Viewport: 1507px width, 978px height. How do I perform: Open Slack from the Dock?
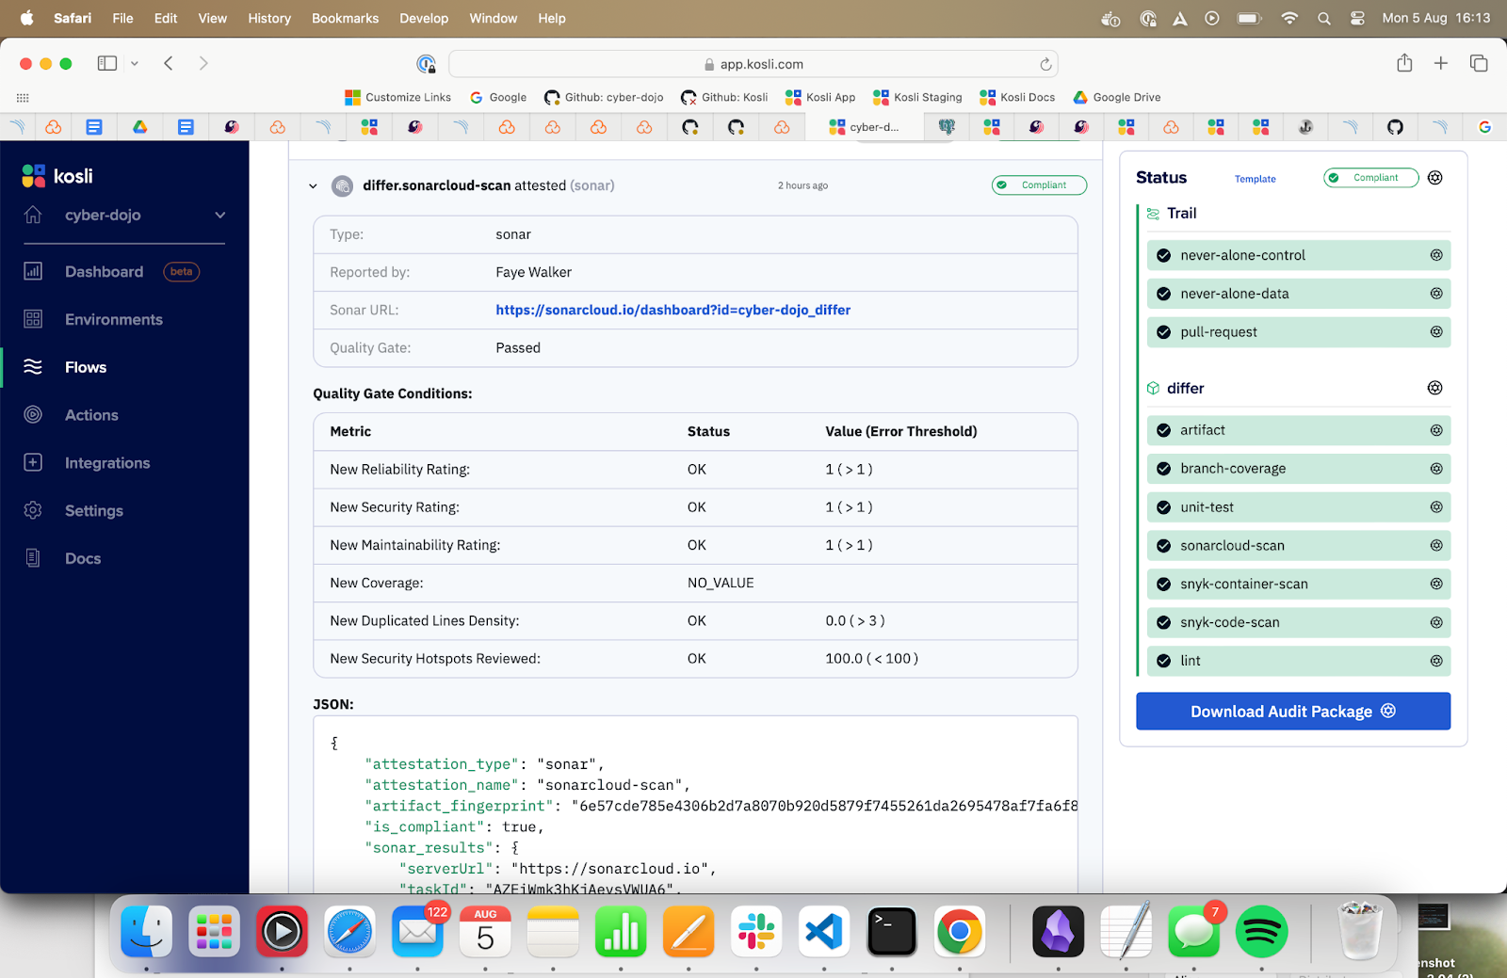(x=756, y=933)
